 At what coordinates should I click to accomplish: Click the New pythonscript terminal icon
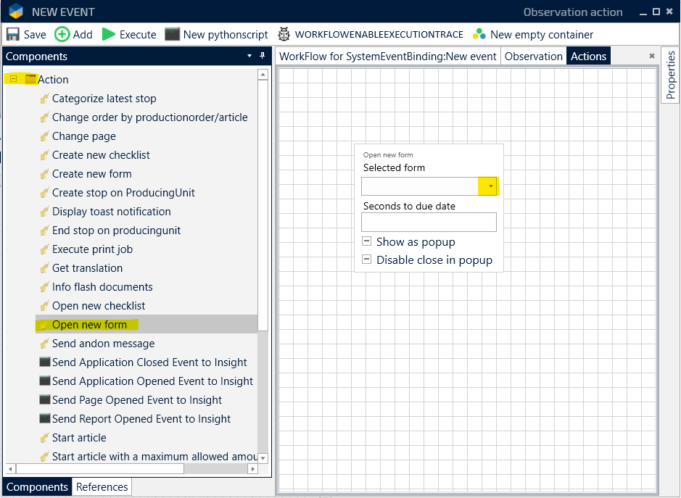click(x=172, y=34)
